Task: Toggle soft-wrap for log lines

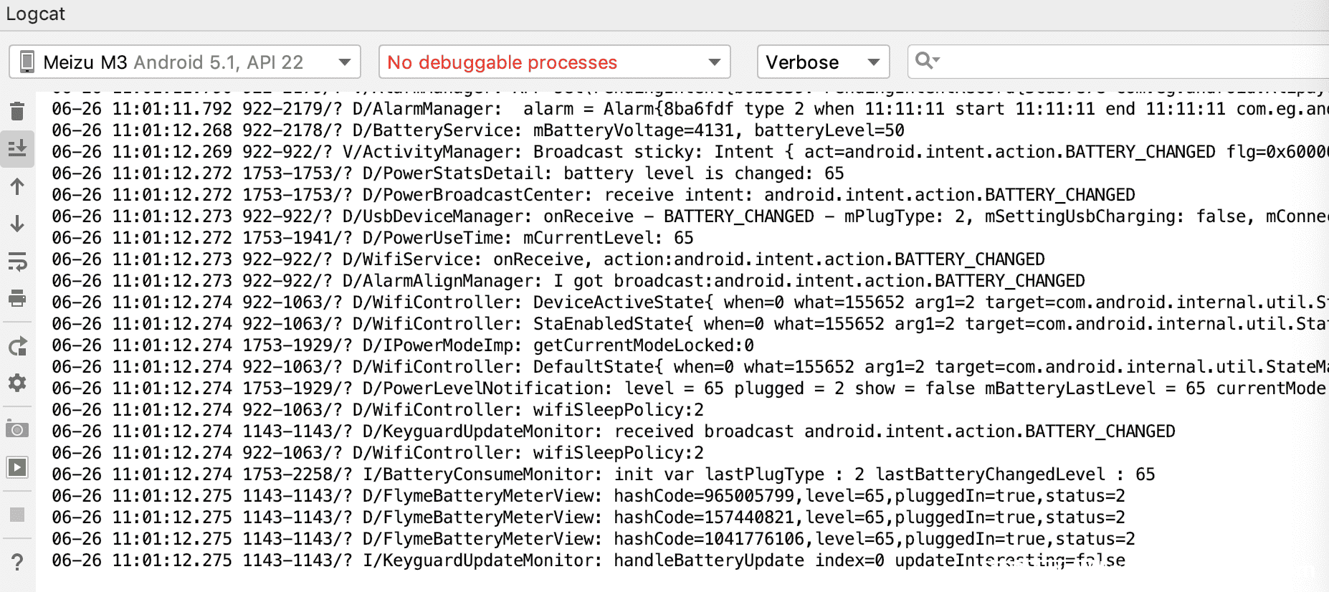Action: pos(17,262)
